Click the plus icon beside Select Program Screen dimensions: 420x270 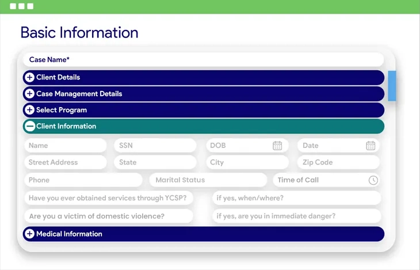(x=30, y=110)
